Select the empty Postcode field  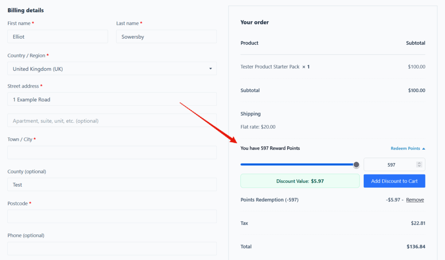[x=112, y=216]
